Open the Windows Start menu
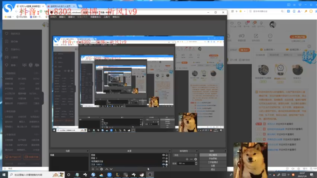Screen dimensions: 317x178 (x=4, y=175)
